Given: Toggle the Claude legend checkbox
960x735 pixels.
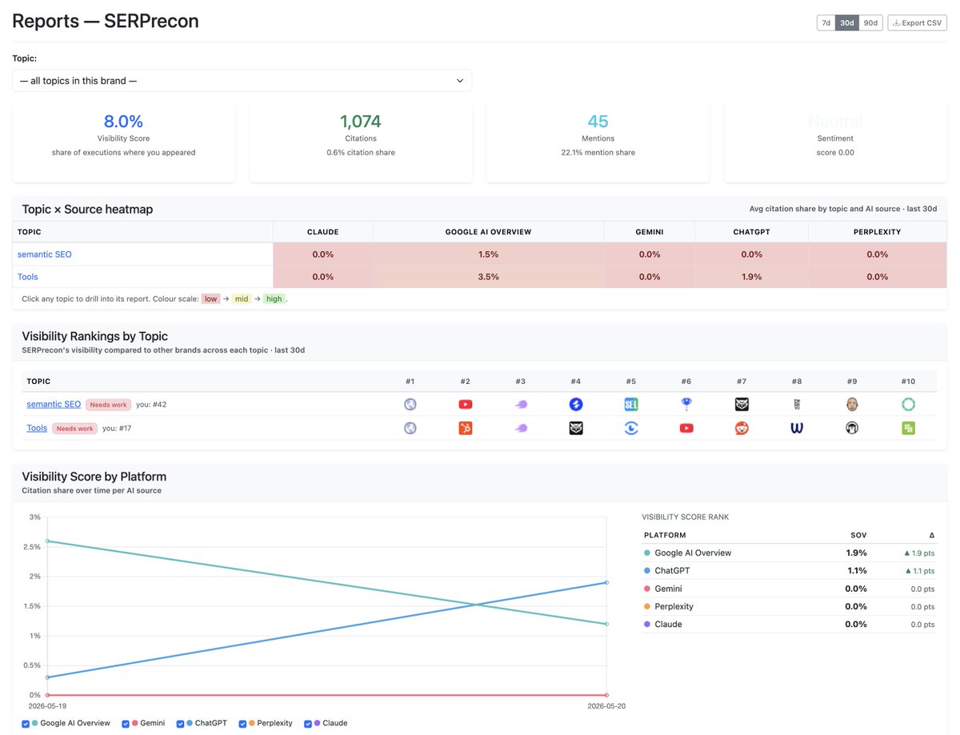Looking at the screenshot, I should (x=308, y=724).
